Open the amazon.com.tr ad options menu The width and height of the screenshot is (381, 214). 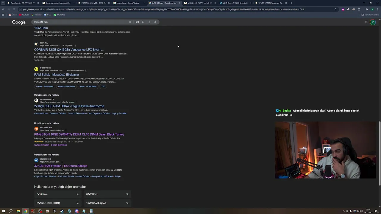coord(77,102)
